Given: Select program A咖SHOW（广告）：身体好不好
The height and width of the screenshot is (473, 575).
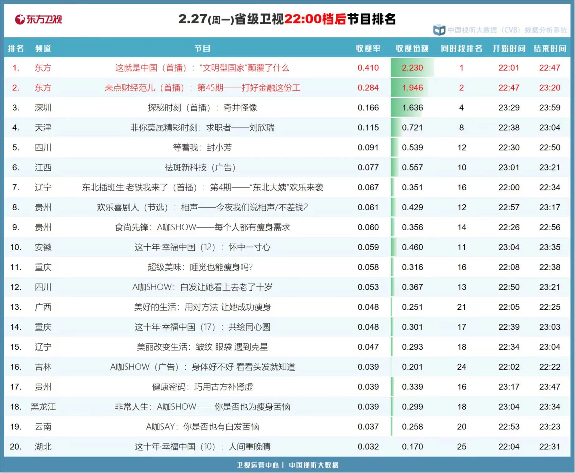Looking at the screenshot, I should coord(202,367).
